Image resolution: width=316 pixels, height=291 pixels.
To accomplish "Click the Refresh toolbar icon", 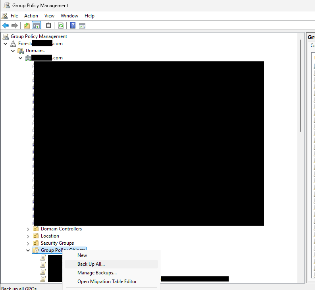I will coord(61,26).
